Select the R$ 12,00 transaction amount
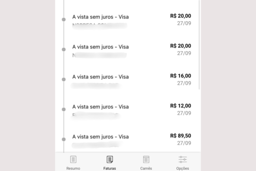 [x=181, y=106]
